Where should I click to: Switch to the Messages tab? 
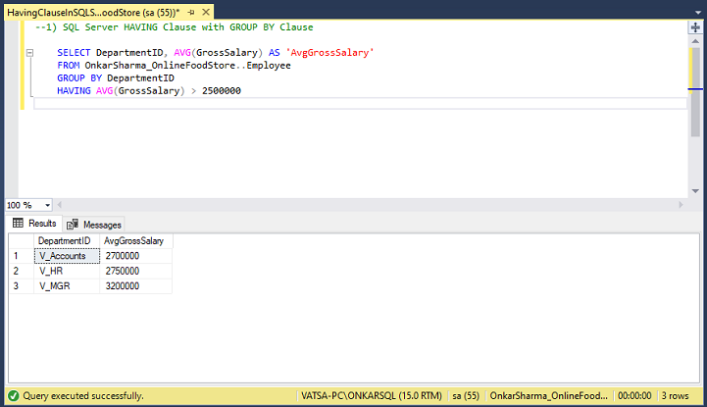94,225
